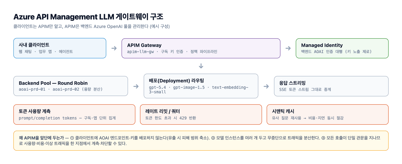Click the text '토큰 한도 초과 시 429 반환'
The width and height of the screenshot is (402, 164).
click(x=170, y=118)
